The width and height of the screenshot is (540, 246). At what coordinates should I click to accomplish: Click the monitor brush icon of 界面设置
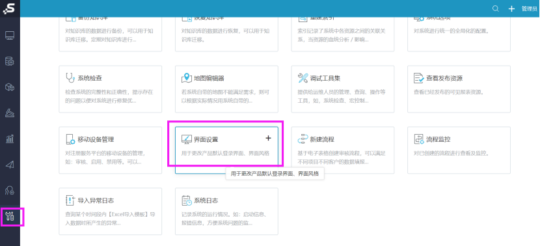click(186, 139)
